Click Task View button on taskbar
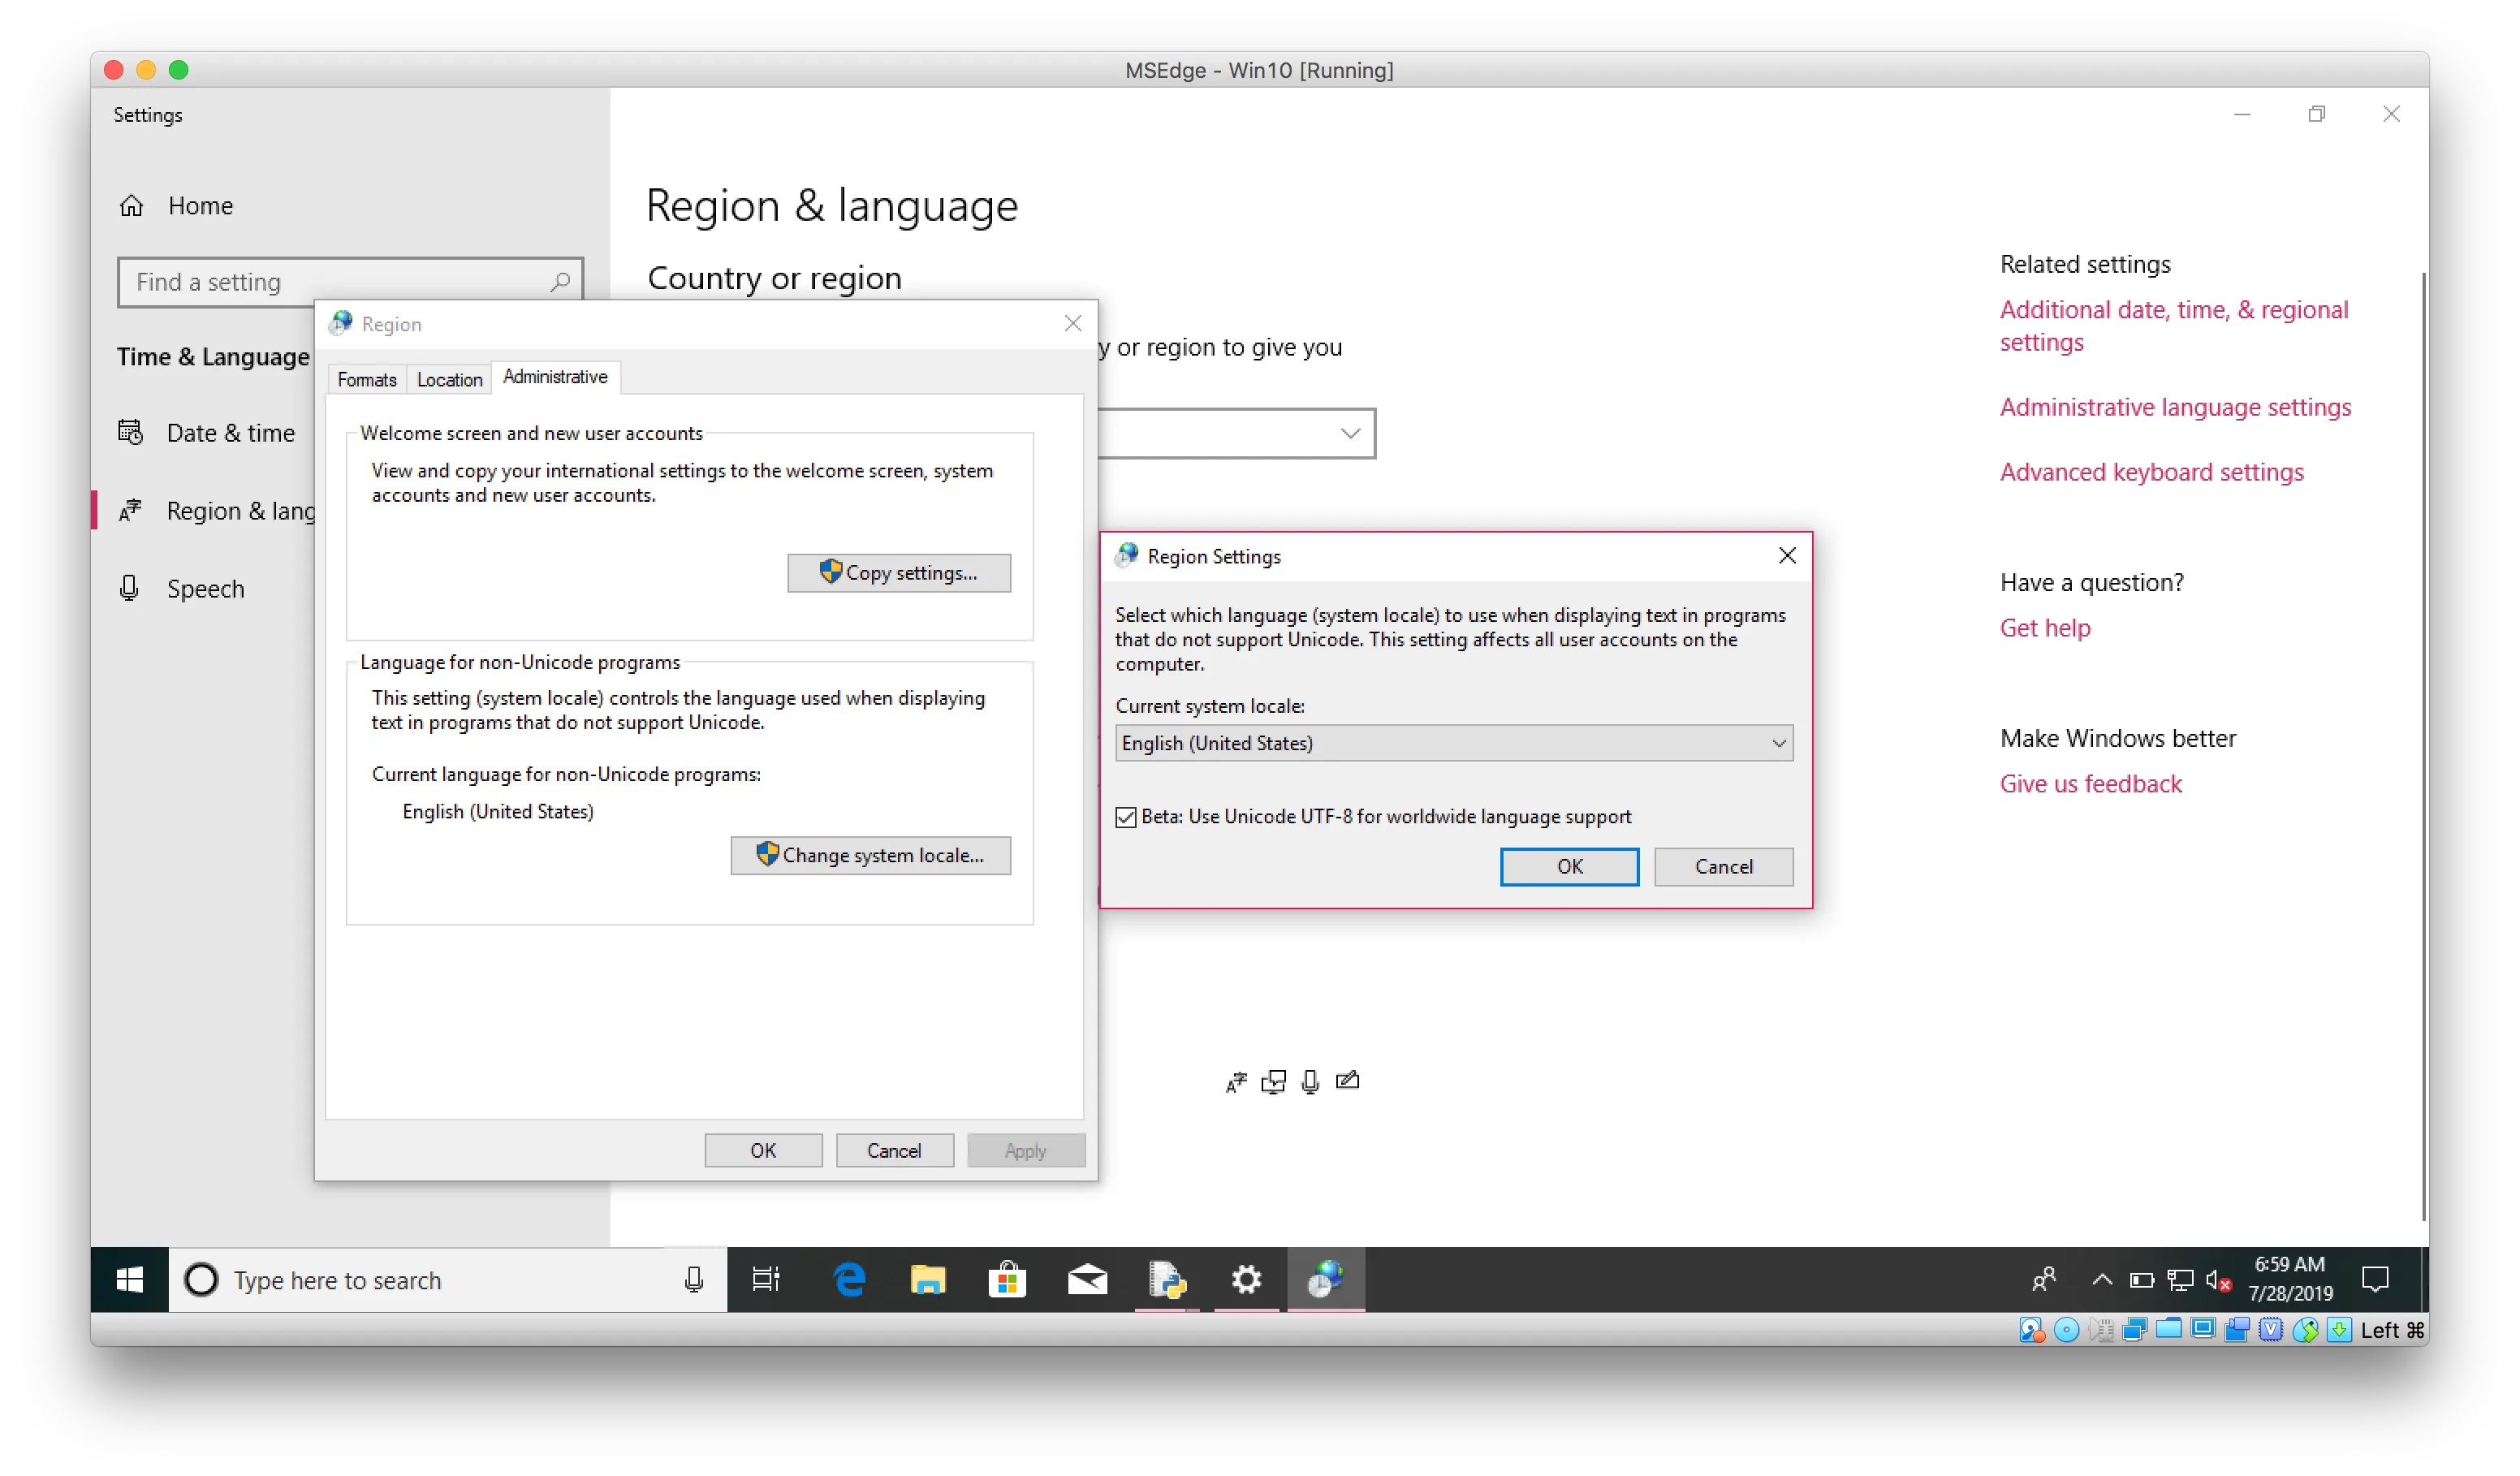Image resolution: width=2520 pixels, height=1476 pixels. (x=766, y=1280)
